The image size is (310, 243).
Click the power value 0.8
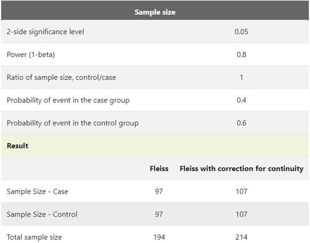click(x=241, y=54)
